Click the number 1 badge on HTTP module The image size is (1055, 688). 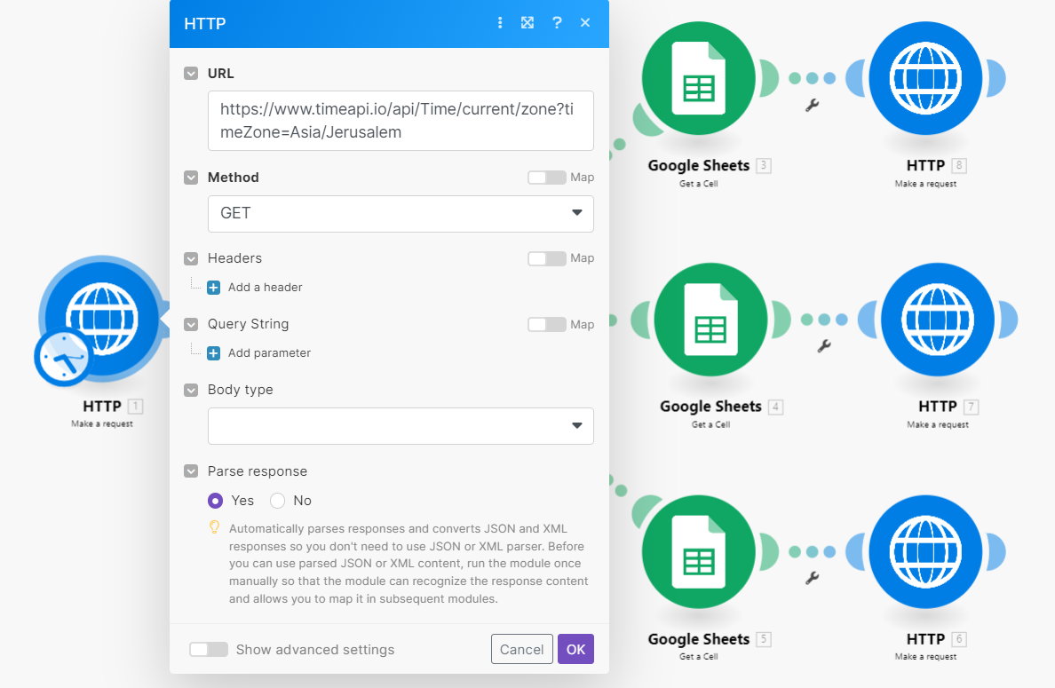(135, 407)
